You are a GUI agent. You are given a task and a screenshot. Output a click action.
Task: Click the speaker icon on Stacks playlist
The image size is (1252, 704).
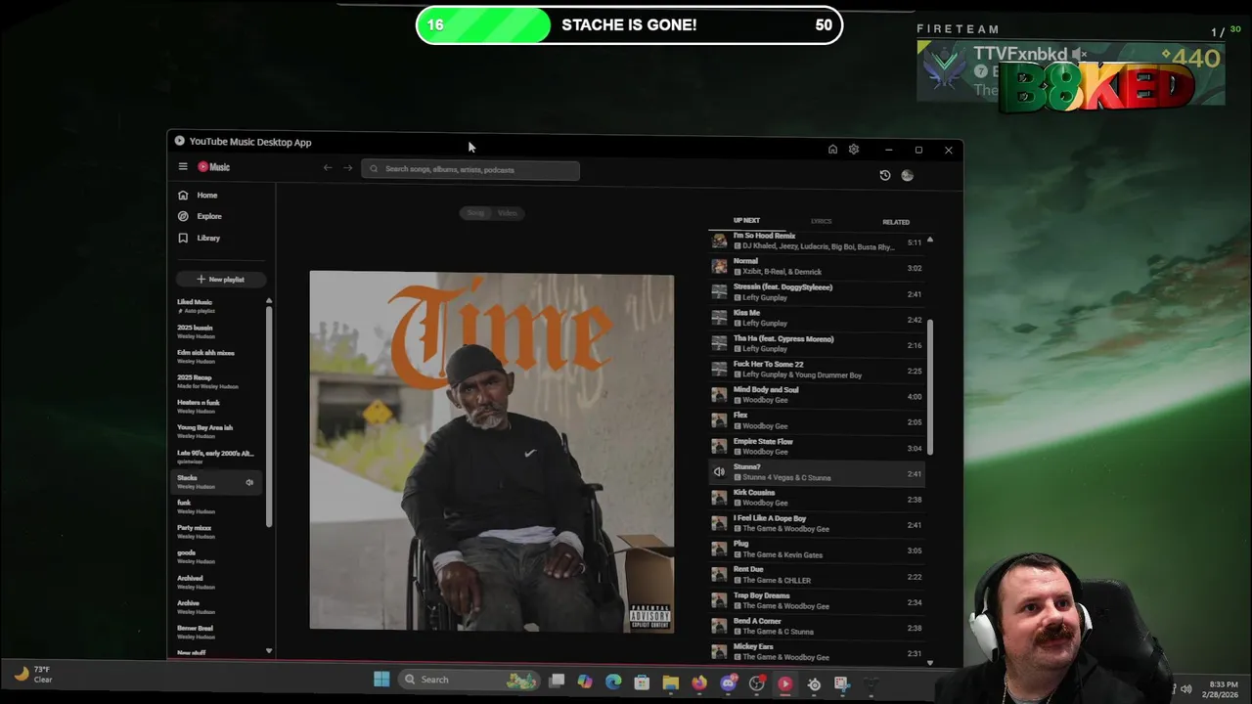click(249, 483)
